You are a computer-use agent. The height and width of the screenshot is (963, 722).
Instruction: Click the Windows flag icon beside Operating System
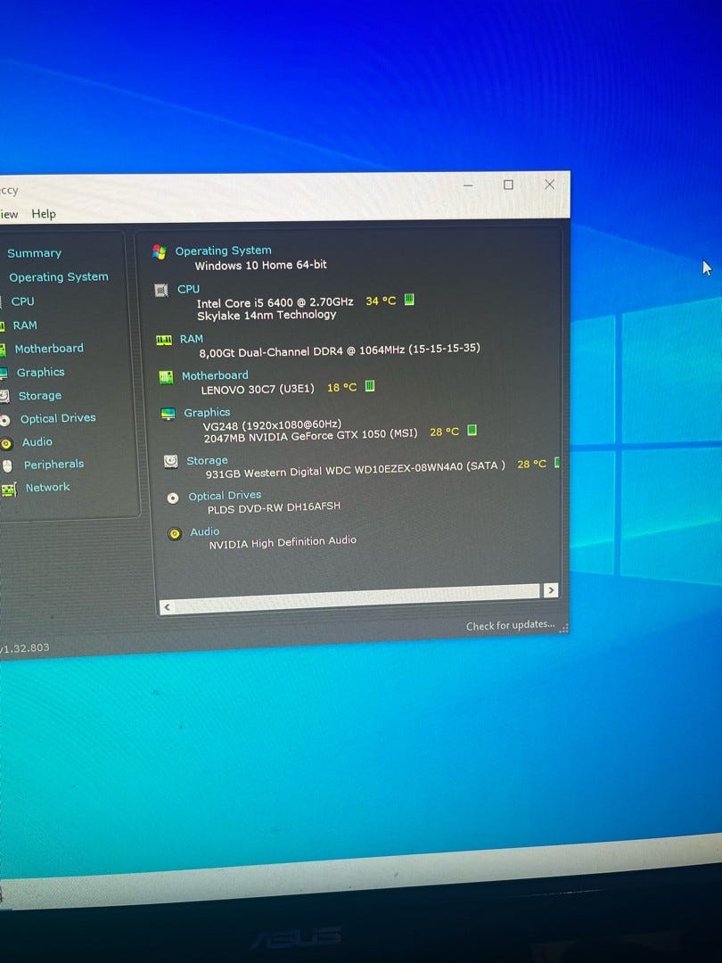point(159,251)
